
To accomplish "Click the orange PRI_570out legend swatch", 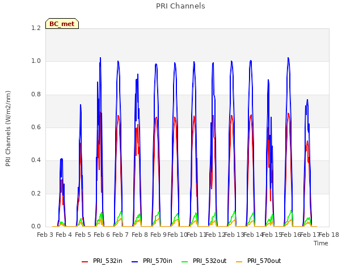I will click(239, 262).
